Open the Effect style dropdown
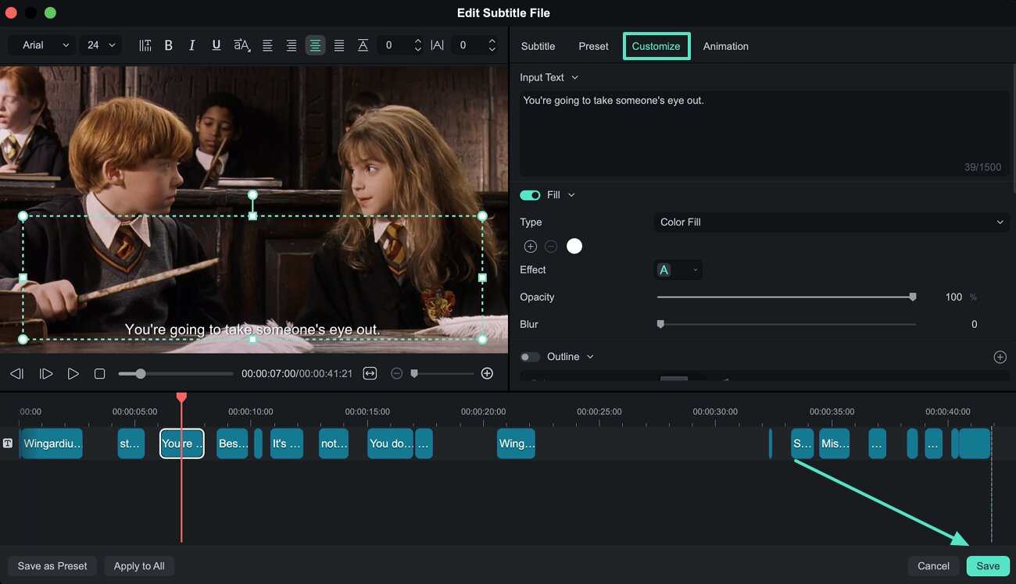This screenshot has width=1016, height=584. click(678, 270)
